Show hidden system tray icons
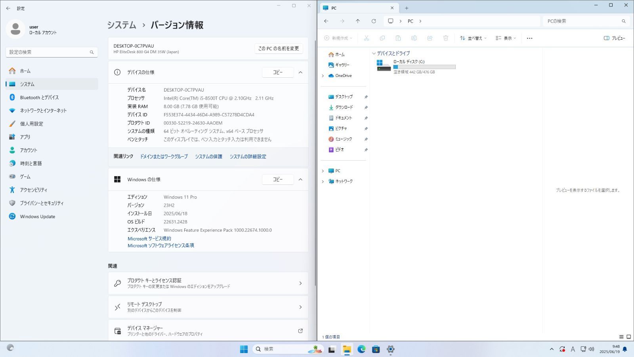 [x=552, y=349]
